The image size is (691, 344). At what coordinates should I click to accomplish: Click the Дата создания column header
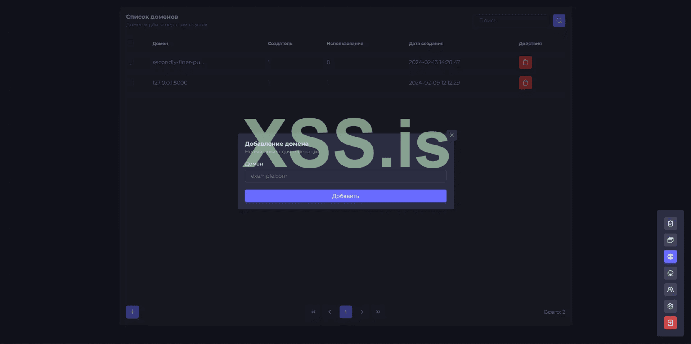[x=426, y=44]
